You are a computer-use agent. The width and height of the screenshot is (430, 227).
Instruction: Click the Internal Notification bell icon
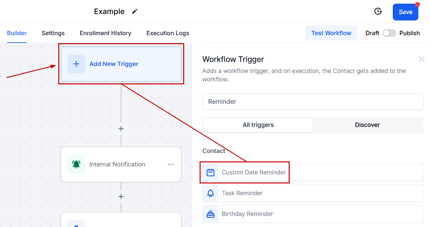[76, 164]
